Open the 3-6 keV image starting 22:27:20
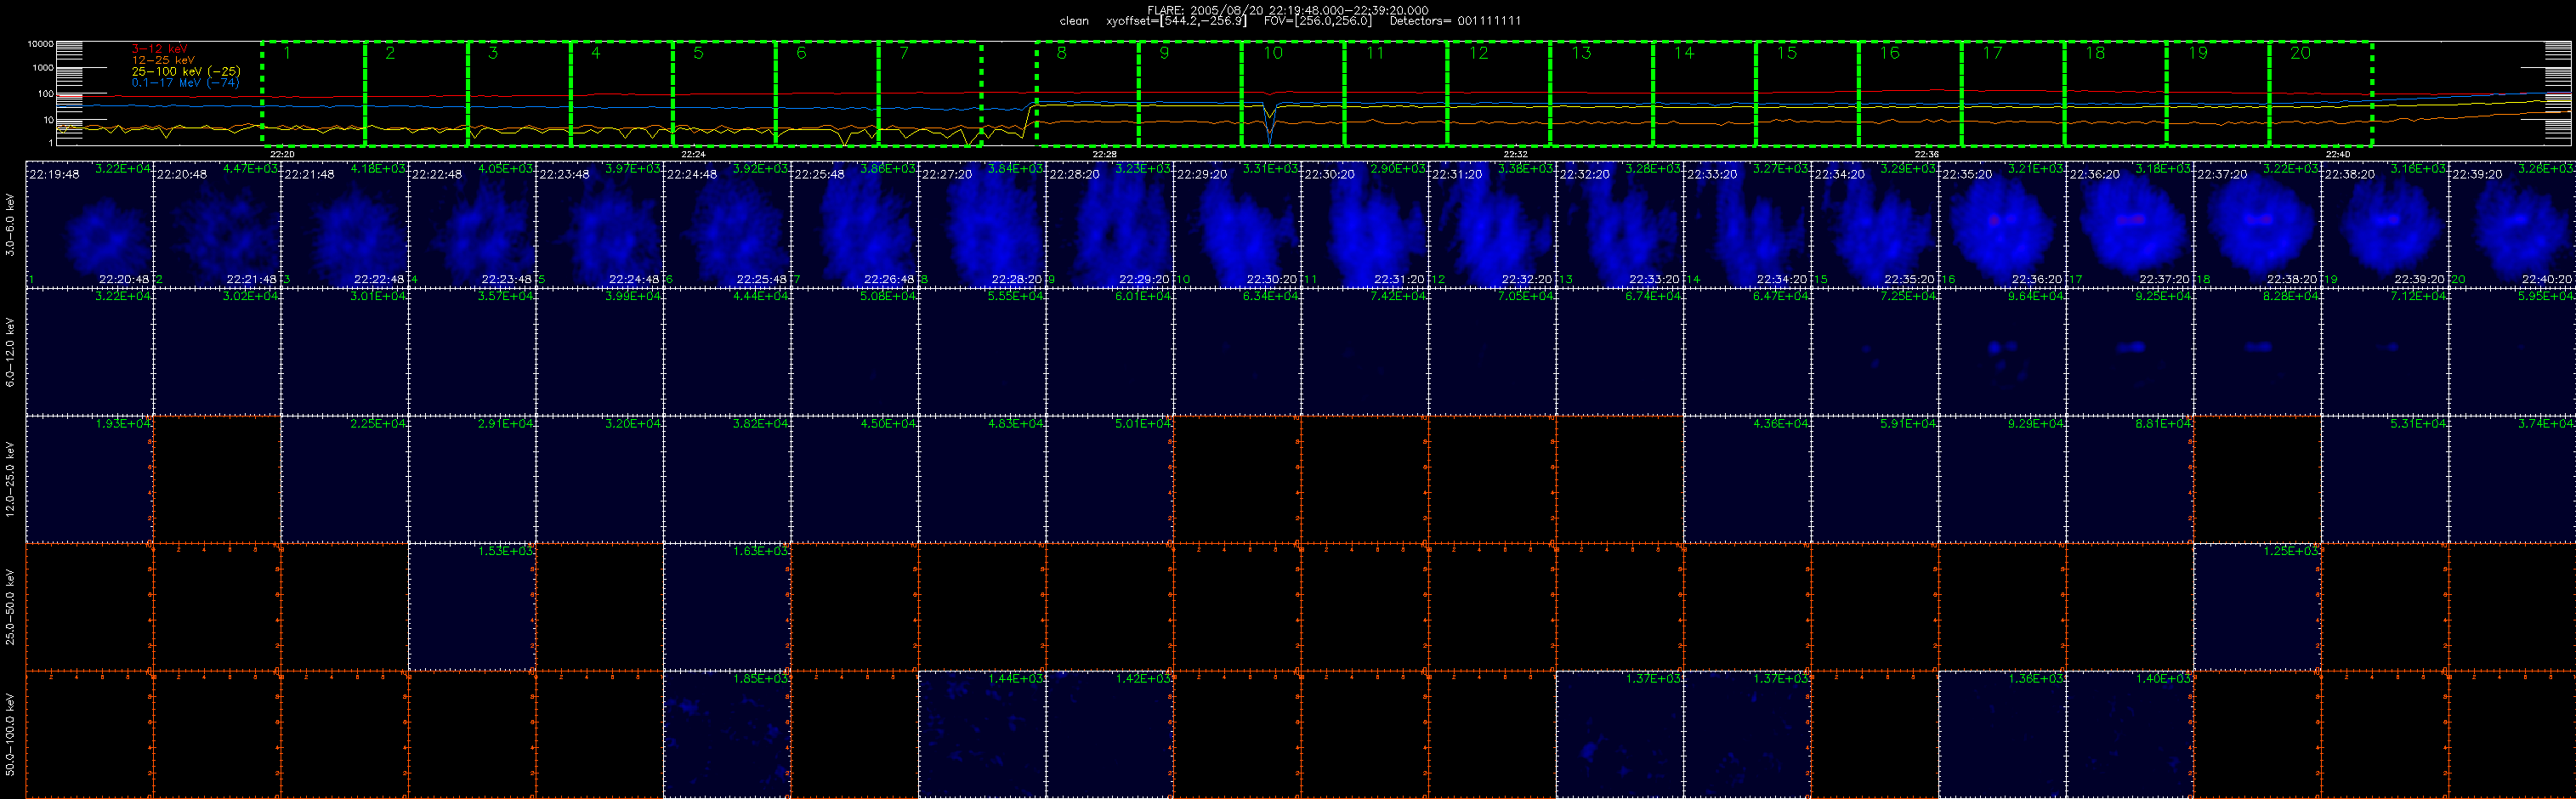Image resolution: width=2576 pixels, height=799 pixels. (982, 224)
